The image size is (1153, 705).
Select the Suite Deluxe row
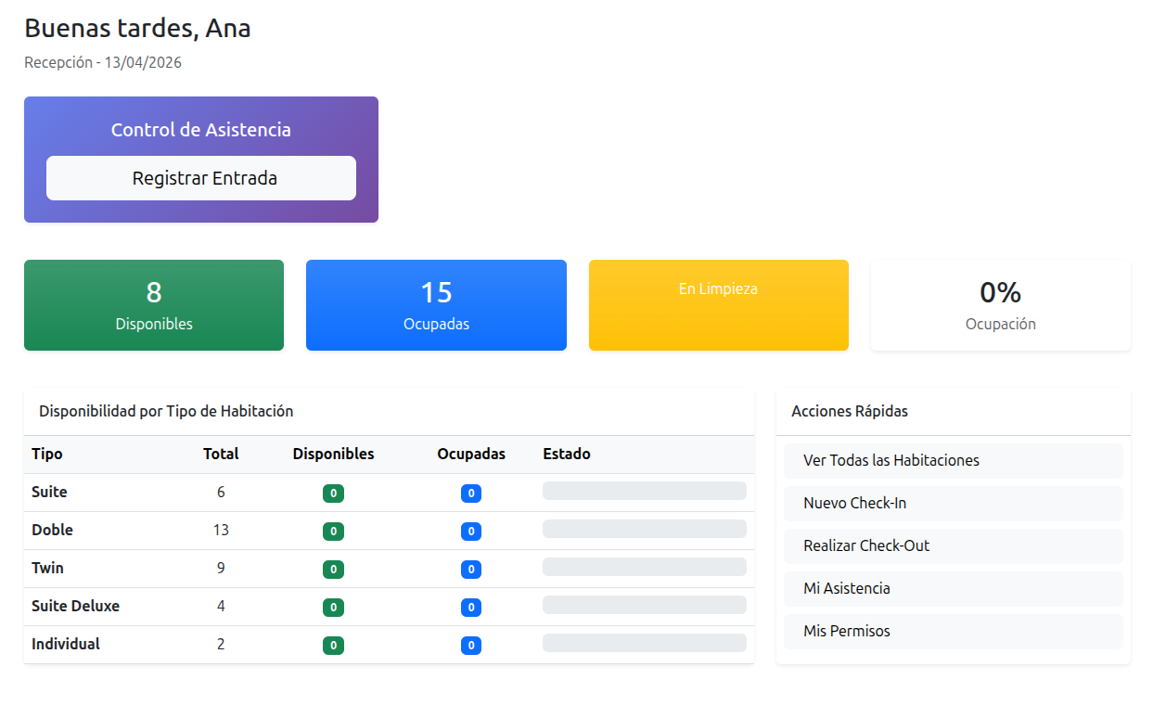[75, 607]
